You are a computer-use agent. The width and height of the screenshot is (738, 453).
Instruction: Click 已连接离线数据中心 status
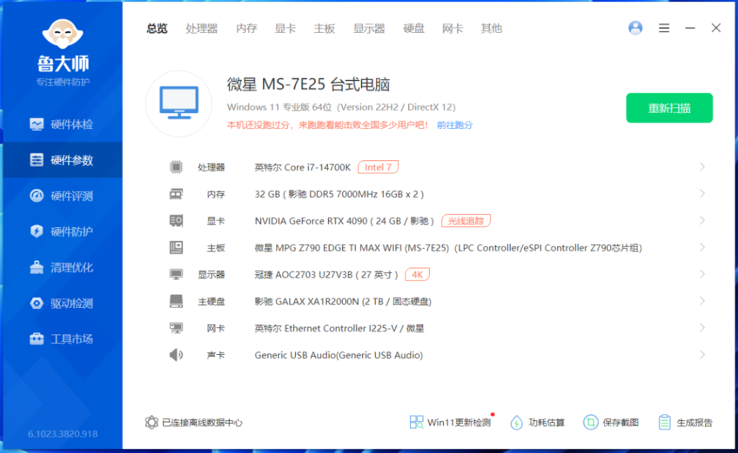[x=193, y=422]
